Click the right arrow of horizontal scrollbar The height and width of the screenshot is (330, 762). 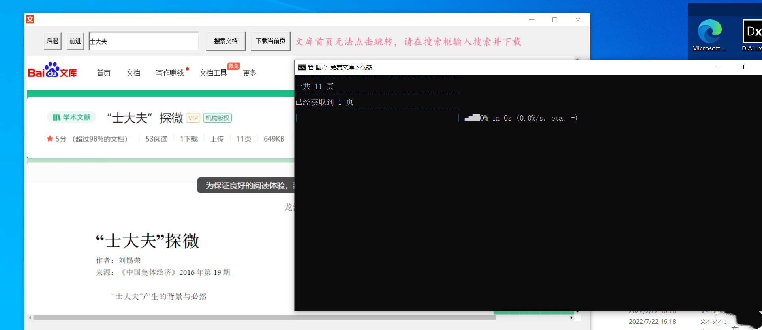click(571, 317)
